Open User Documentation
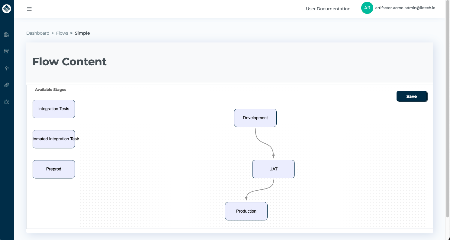Screen dimensions: 450x240 point(328,9)
